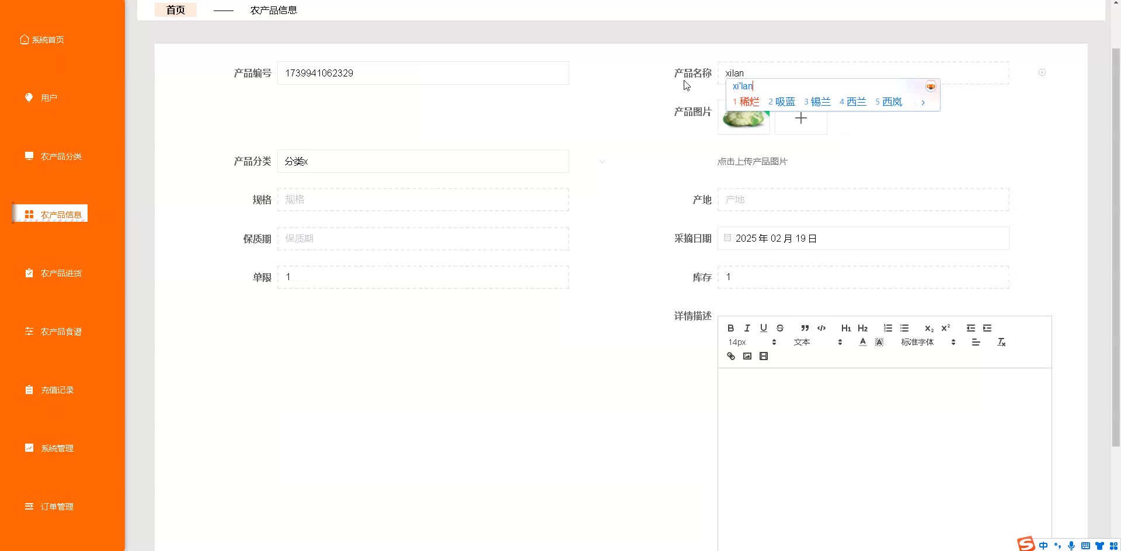Apply an ordered list in the editor
The width and height of the screenshot is (1121, 551).
tap(887, 328)
